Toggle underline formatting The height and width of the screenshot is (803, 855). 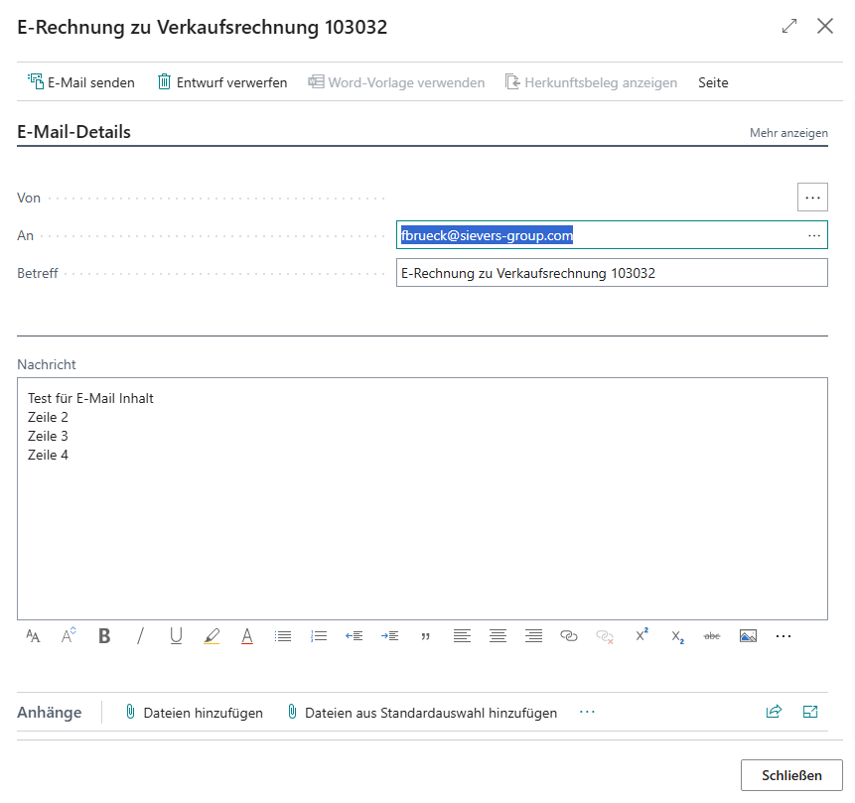point(176,635)
